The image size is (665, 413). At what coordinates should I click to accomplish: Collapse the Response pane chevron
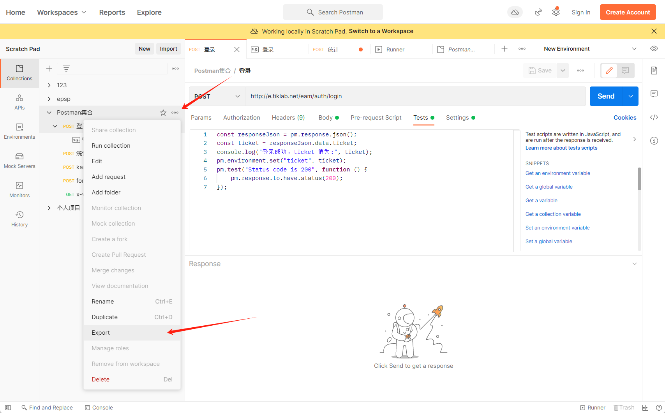coord(635,264)
